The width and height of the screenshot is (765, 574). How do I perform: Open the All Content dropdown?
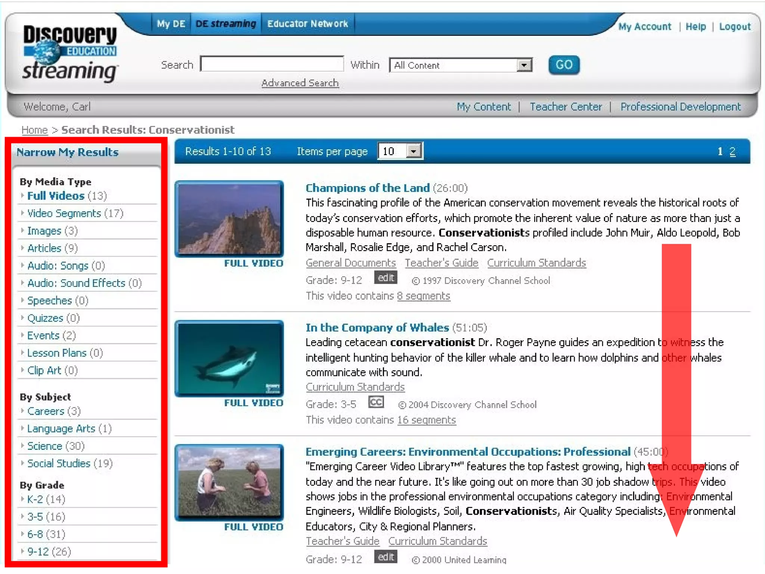click(524, 65)
